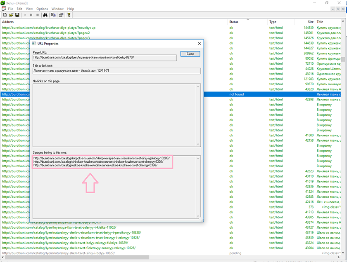Screen dimensions: 347x262
Task: Click the size value 121983
Action: click(x=309, y=79)
